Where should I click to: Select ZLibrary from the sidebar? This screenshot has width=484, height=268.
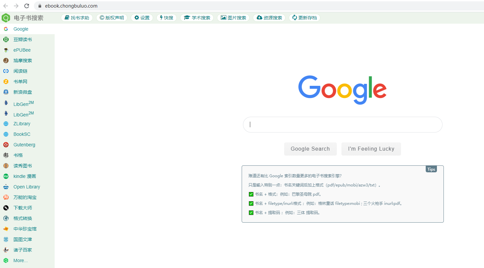21,123
